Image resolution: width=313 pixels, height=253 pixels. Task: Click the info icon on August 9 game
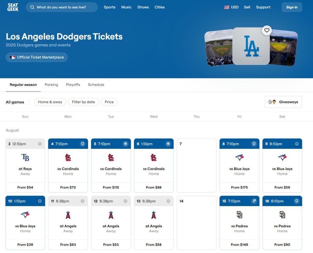pyautogui.click(x=296, y=144)
